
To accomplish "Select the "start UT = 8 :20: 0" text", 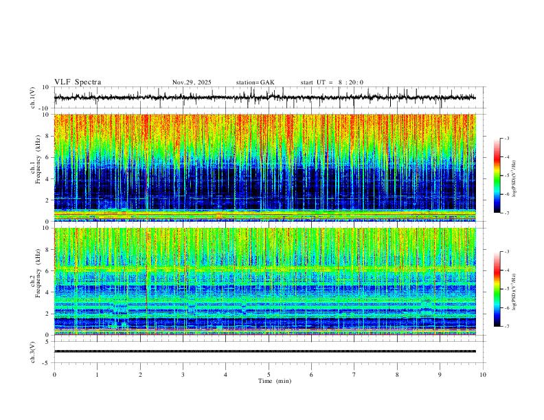I will [332, 82].
